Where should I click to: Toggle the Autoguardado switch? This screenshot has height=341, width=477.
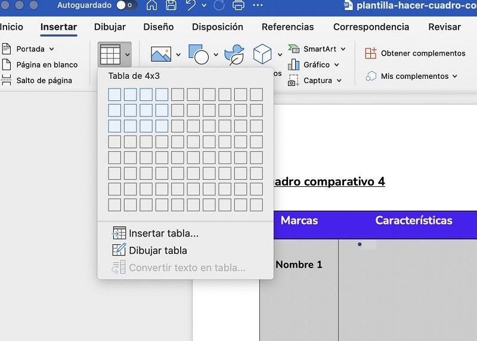click(126, 5)
